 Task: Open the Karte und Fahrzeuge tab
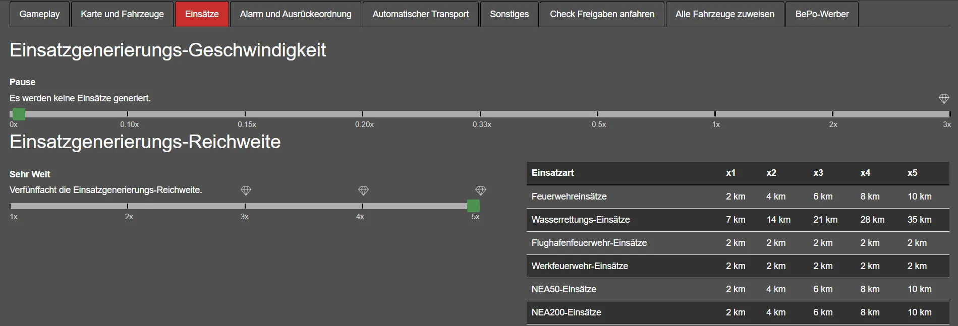122,14
